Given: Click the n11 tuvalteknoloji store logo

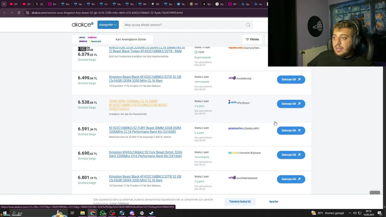Looking at the screenshot, I should pyautogui.click(x=232, y=78).
